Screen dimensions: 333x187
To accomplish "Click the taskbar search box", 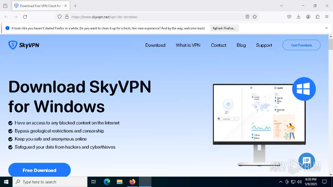I will [x=50, y=182].
